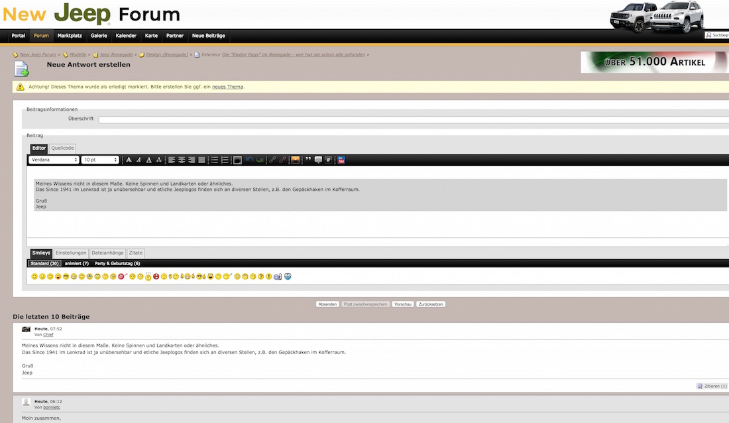Click the Vorschau button
Screen dimensions: 729x423
(402, 304)
